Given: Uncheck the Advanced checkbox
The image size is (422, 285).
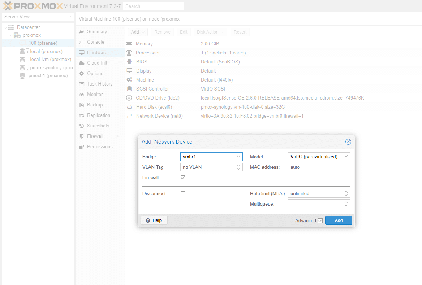Looking at the screenshot, I should pos(320,220).
